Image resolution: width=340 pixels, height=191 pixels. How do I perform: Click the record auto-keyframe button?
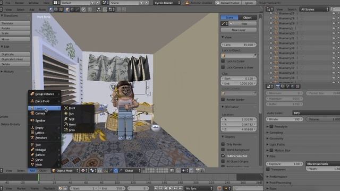(219, 188)
